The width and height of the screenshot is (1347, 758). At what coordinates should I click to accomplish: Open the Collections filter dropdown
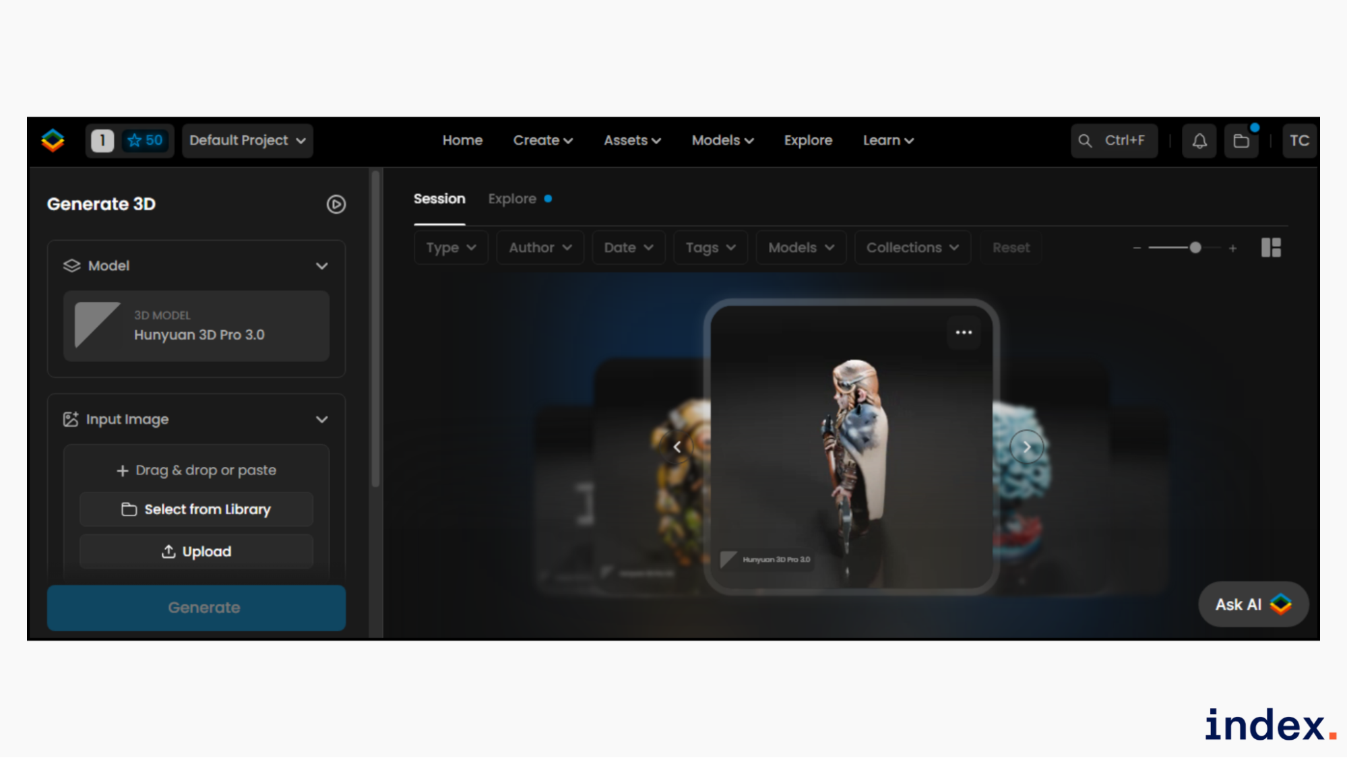point(912,248)
